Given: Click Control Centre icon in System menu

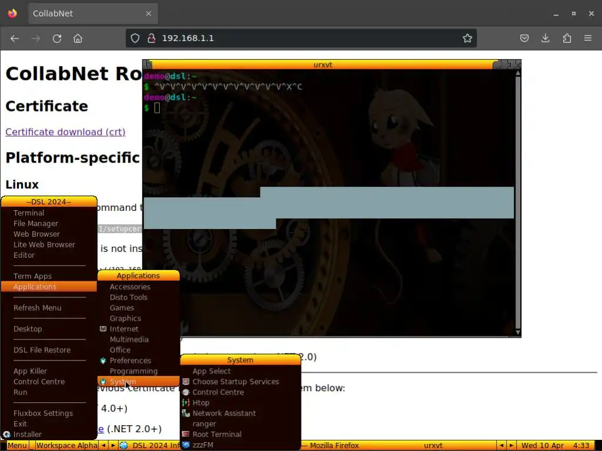Looking at the screenshot, I should 186,392.
